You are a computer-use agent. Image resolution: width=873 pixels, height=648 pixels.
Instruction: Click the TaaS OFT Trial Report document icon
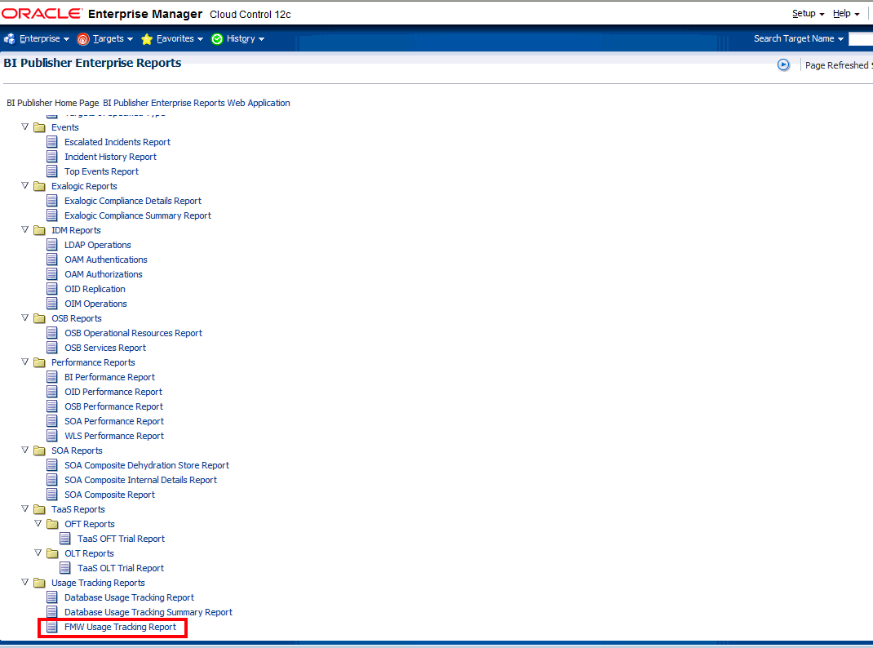[65, 539]
